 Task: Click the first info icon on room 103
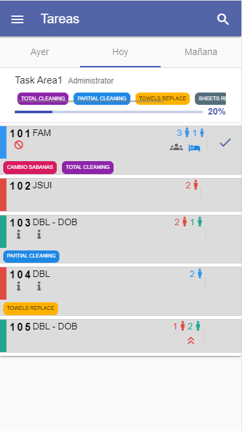point(18,234)
